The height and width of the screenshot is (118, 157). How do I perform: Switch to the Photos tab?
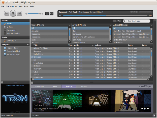[69, 86]
